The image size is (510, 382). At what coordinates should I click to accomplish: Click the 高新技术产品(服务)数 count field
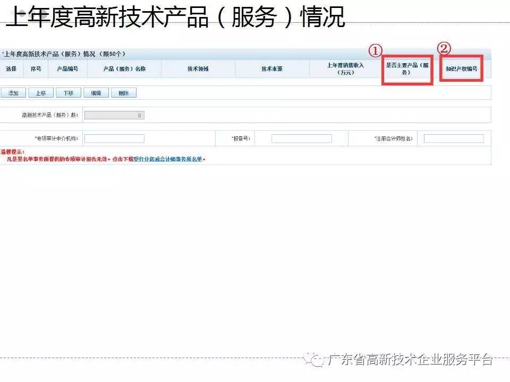coord(114,115)
